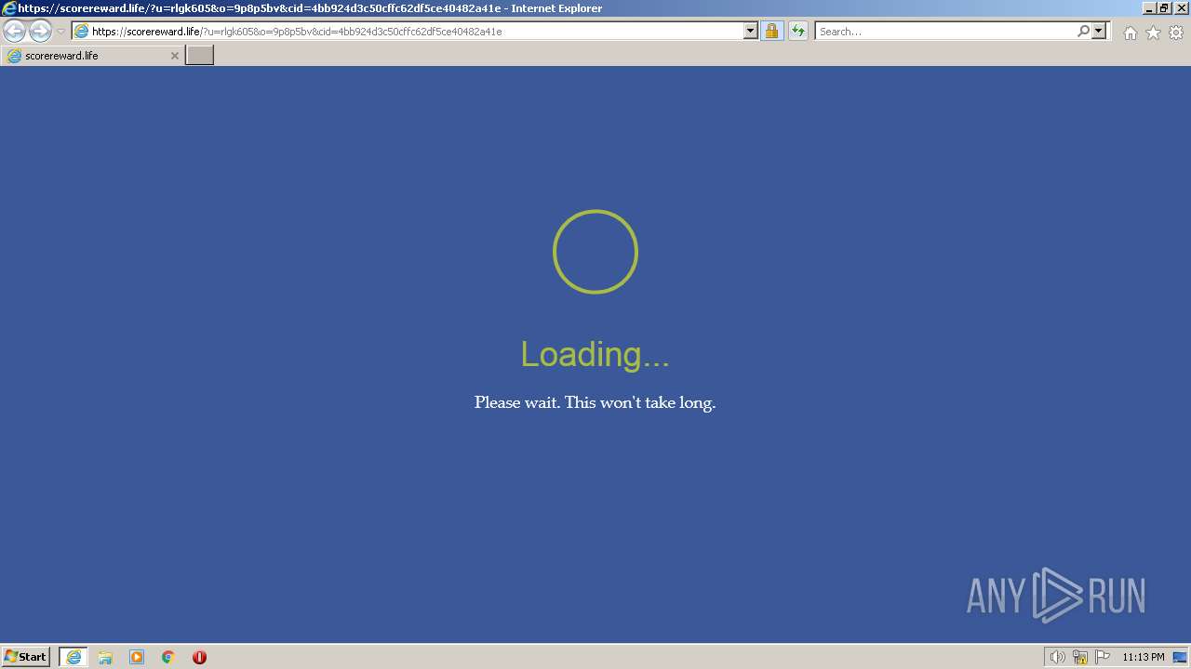The height and width of the screenshot is (669, 1191).
Task: Click the Loading... heading text
Action: click(595, 354)
